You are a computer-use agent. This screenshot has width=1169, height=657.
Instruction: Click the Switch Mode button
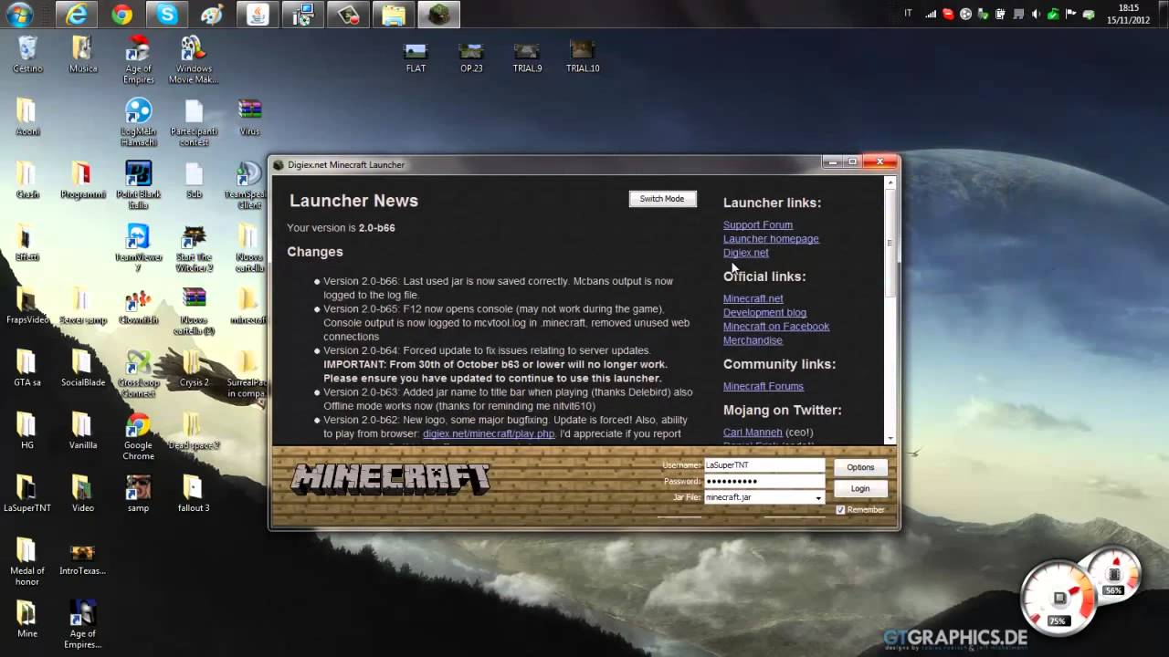[x=662, y=199]
